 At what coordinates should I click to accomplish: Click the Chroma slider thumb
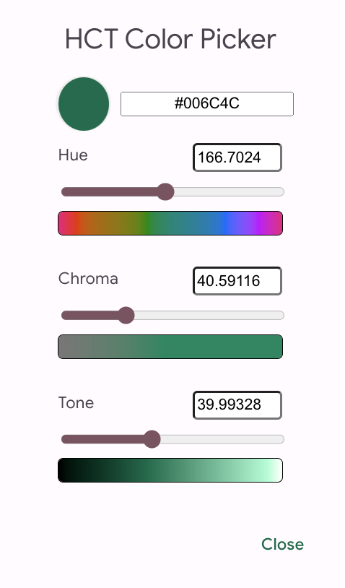click(126, 316)
